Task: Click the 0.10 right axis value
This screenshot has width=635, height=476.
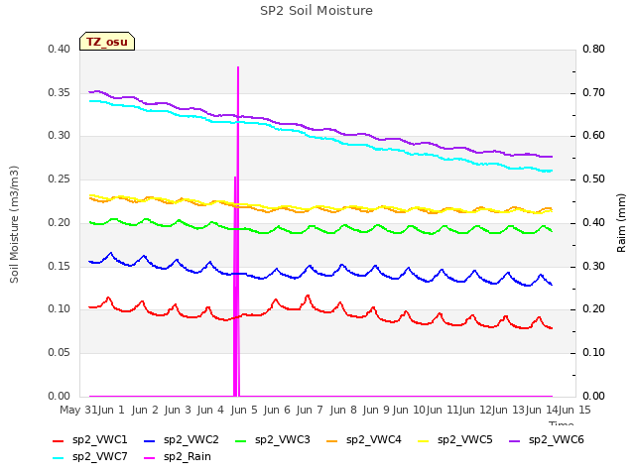Action: pyautogui.click(x=593, y=353)
